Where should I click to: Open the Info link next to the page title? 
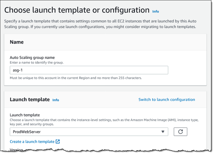(155, 12)
